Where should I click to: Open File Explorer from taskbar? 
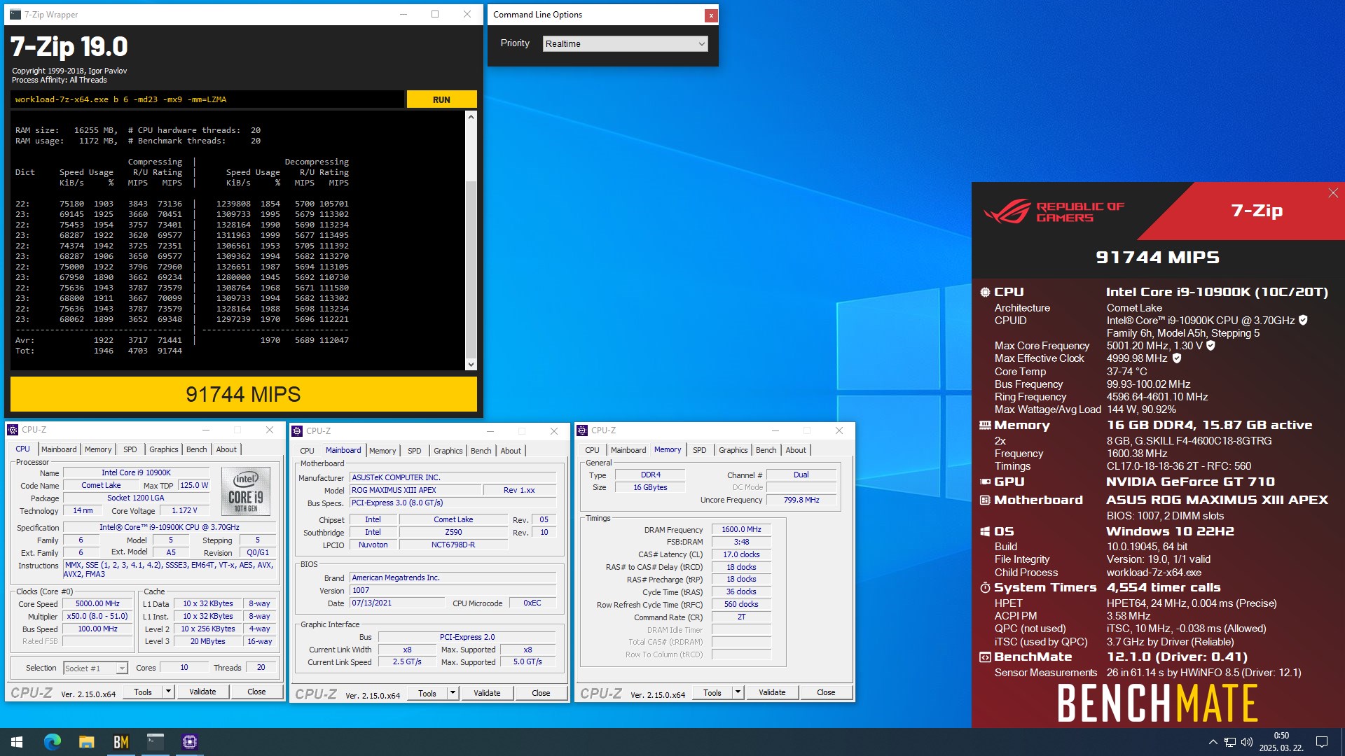pyautogui.click(x=87, y=742)
